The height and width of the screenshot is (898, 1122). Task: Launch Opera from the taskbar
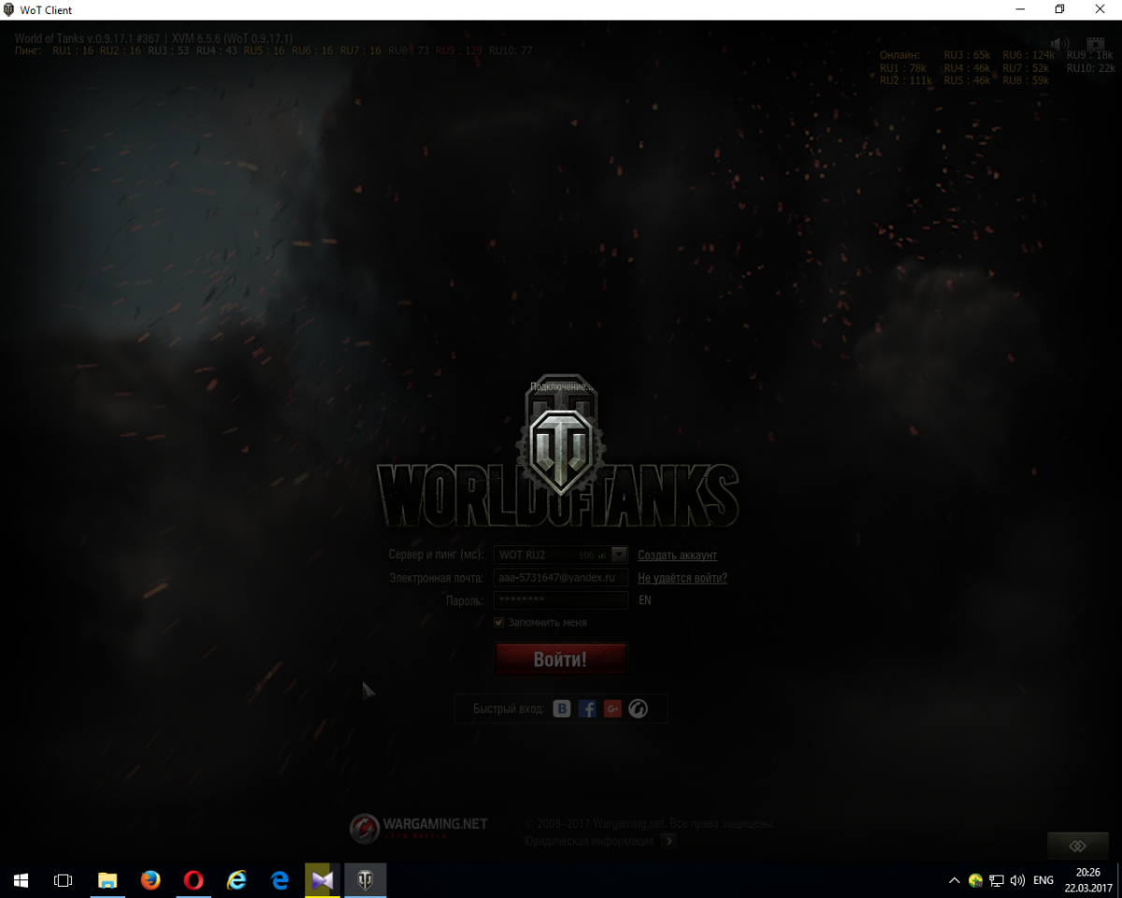point(194,880)
